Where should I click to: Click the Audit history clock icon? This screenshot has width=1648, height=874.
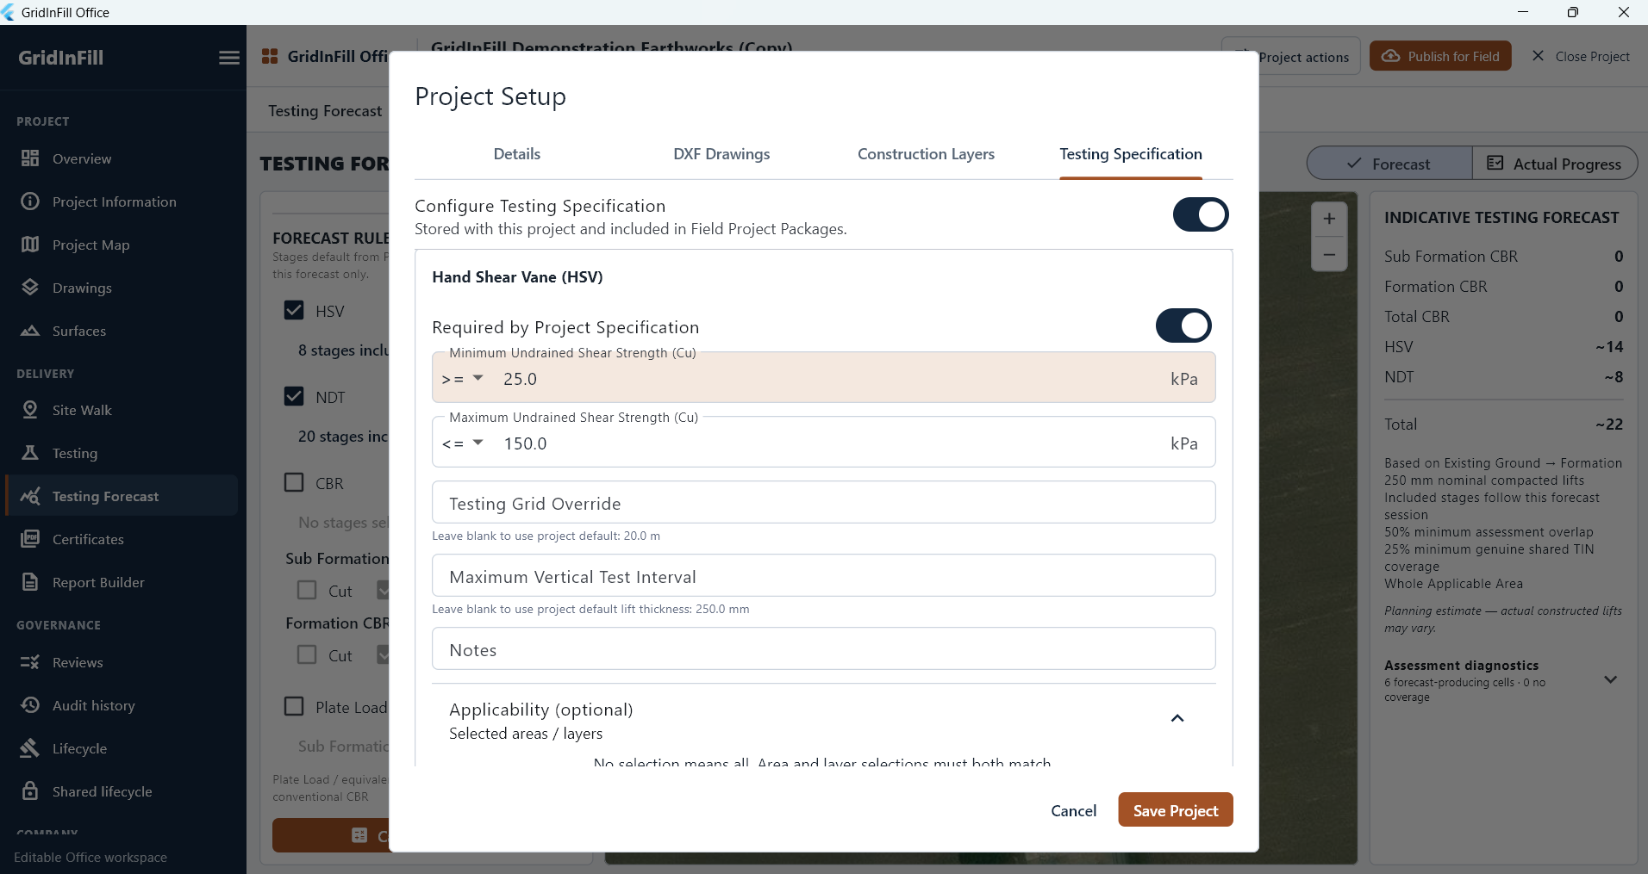tap(30, 705)
